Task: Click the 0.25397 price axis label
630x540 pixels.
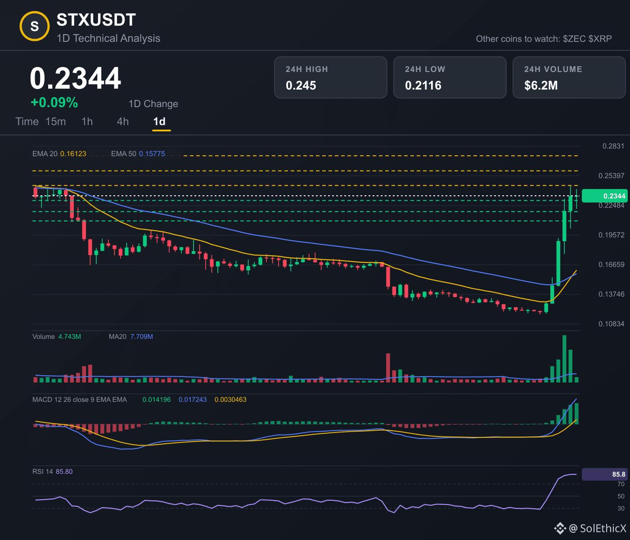Action: (x=612, y=175)
